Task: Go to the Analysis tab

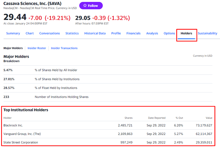Action: click(x=152, y=33)
